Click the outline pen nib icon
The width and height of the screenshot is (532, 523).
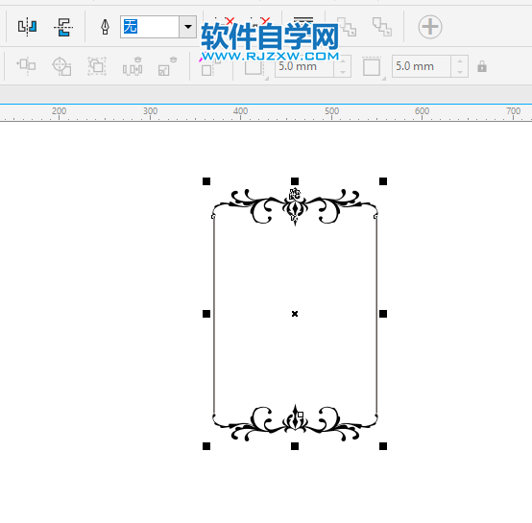tap(105, 27)
